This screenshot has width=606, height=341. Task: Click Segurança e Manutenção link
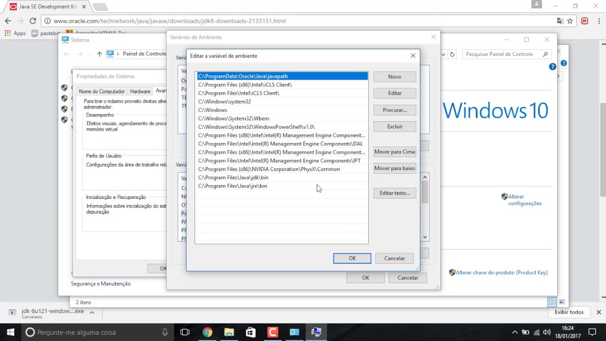pos(101,284)
